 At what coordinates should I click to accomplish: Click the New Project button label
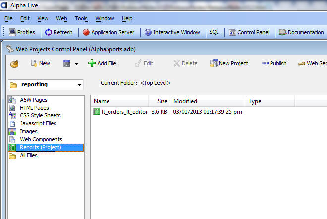coord(233,63)
